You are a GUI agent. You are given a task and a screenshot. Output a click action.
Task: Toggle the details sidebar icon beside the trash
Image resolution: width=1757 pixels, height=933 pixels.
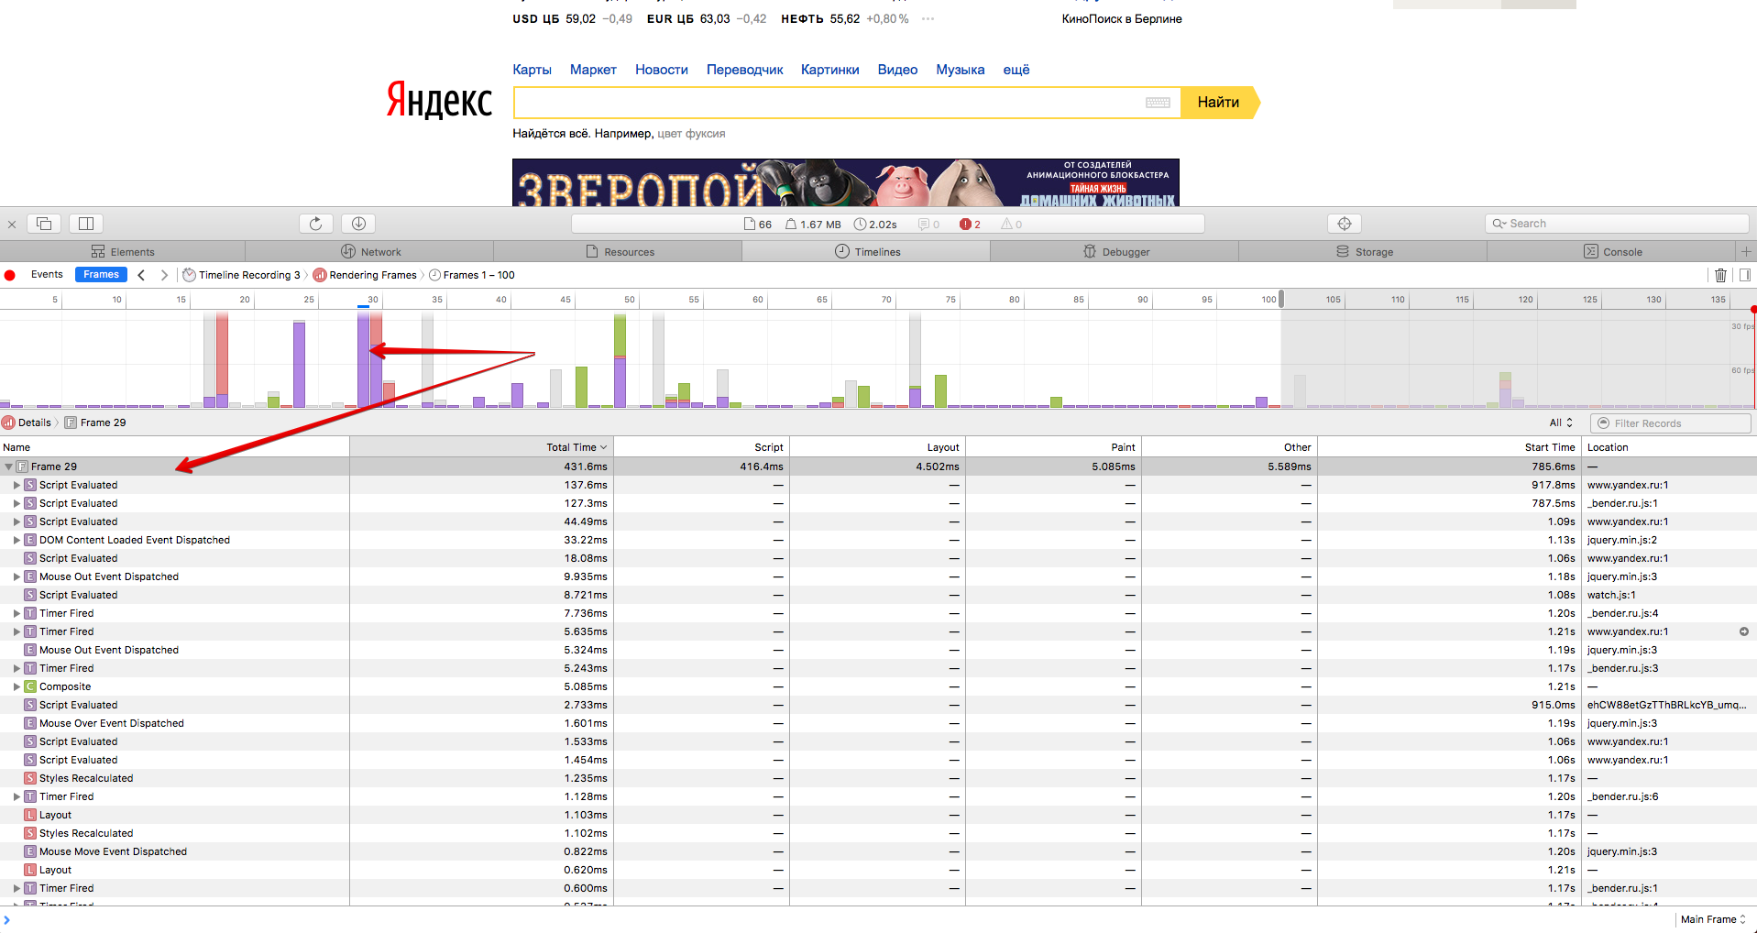coord(1744,275)
